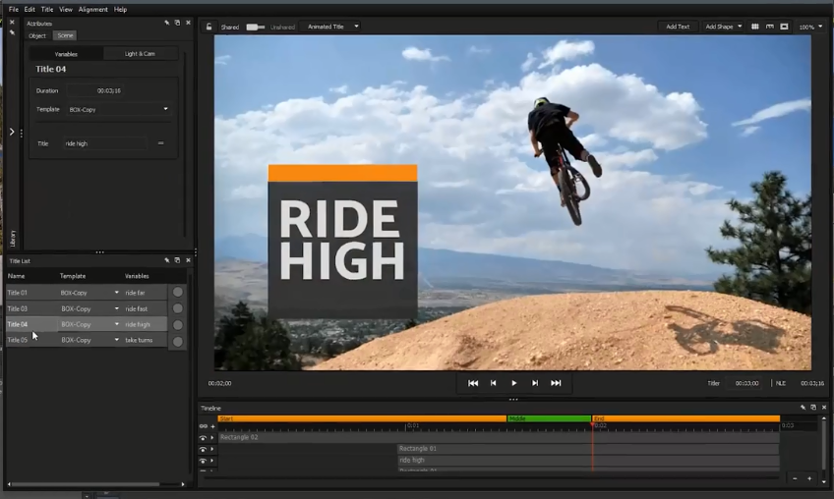This screenshot has width=834, height=499.
Task: Click the Add Text button
Action: pos(678,27)
